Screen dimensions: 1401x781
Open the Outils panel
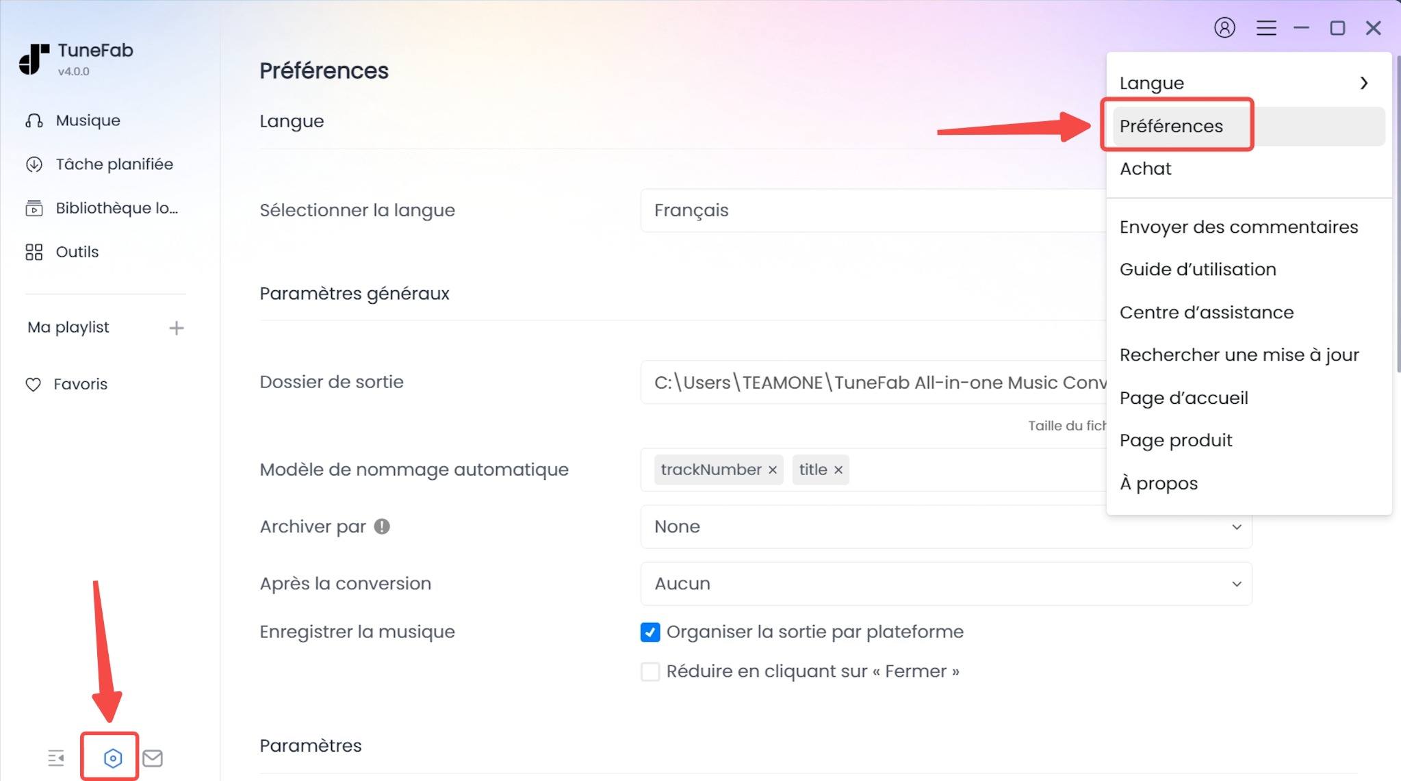click(77, 251)
